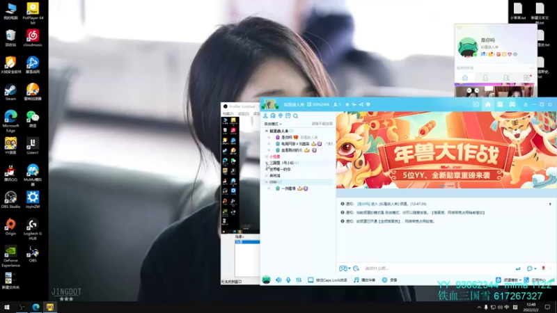Open the cloudmusic desktop icon

point(33,38)
